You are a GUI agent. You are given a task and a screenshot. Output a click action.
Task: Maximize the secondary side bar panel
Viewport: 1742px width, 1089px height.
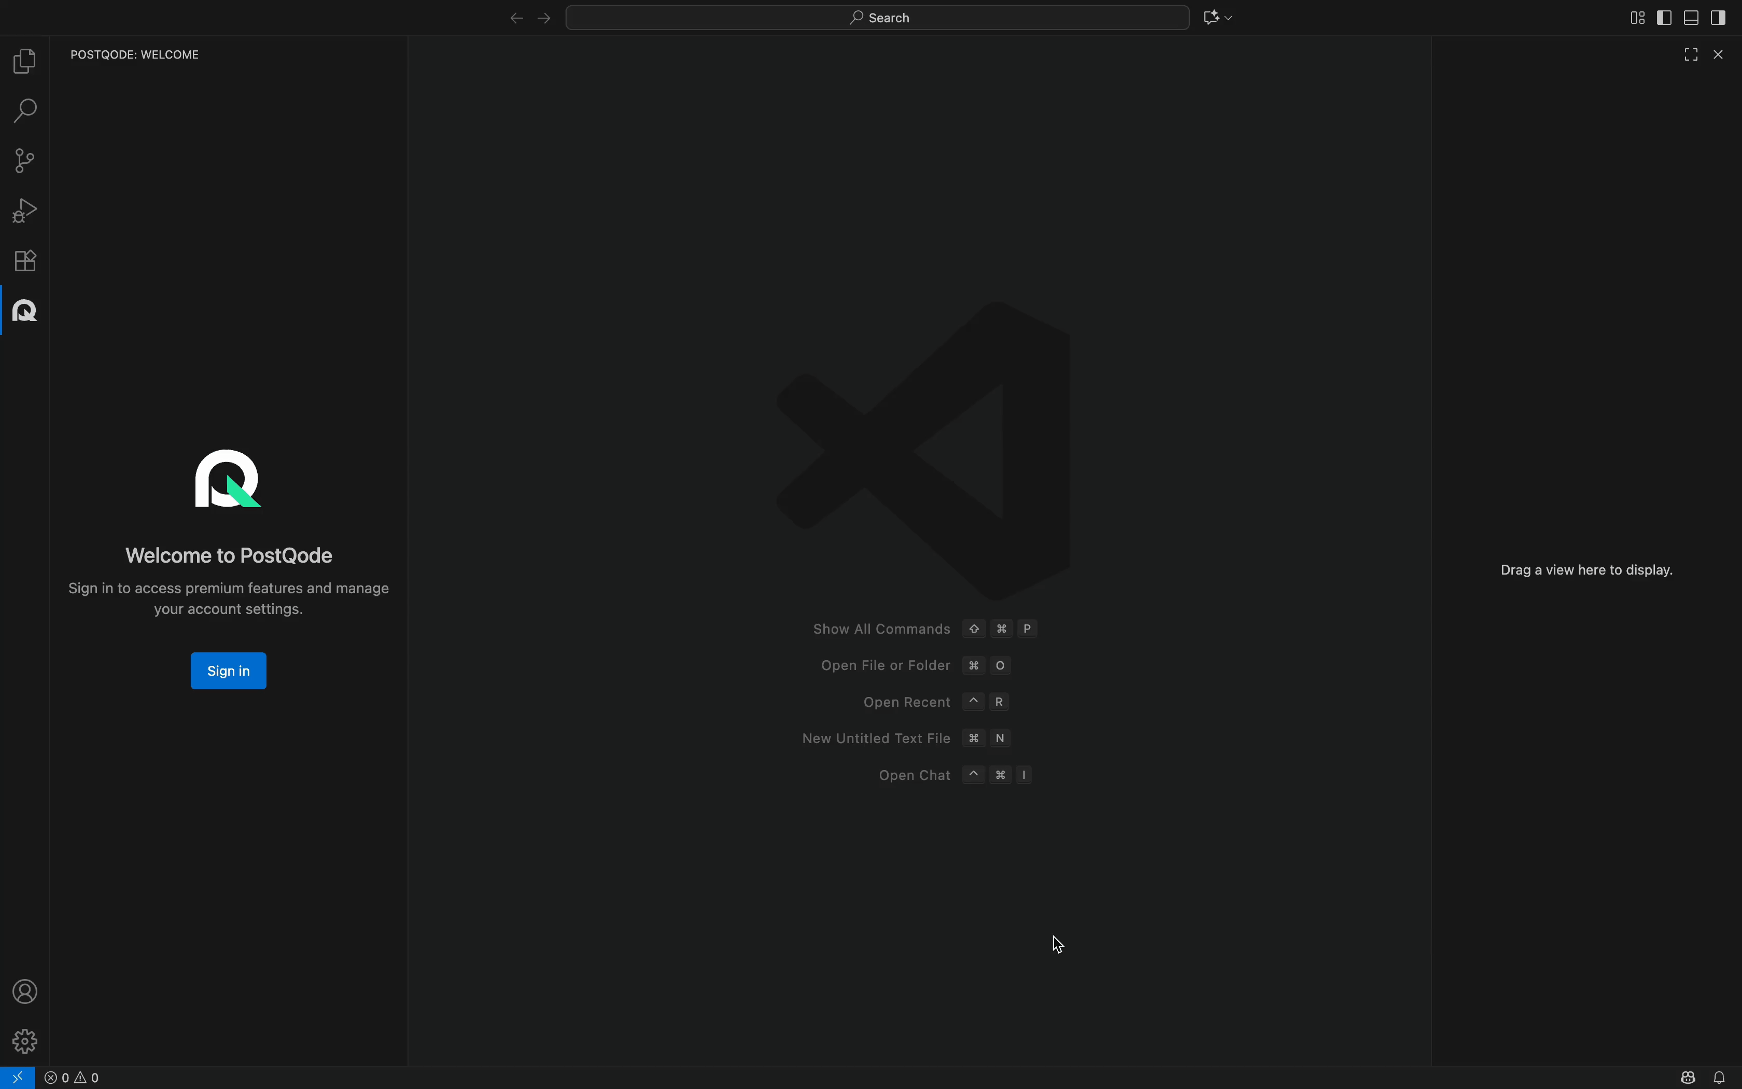pos(1691,55)
